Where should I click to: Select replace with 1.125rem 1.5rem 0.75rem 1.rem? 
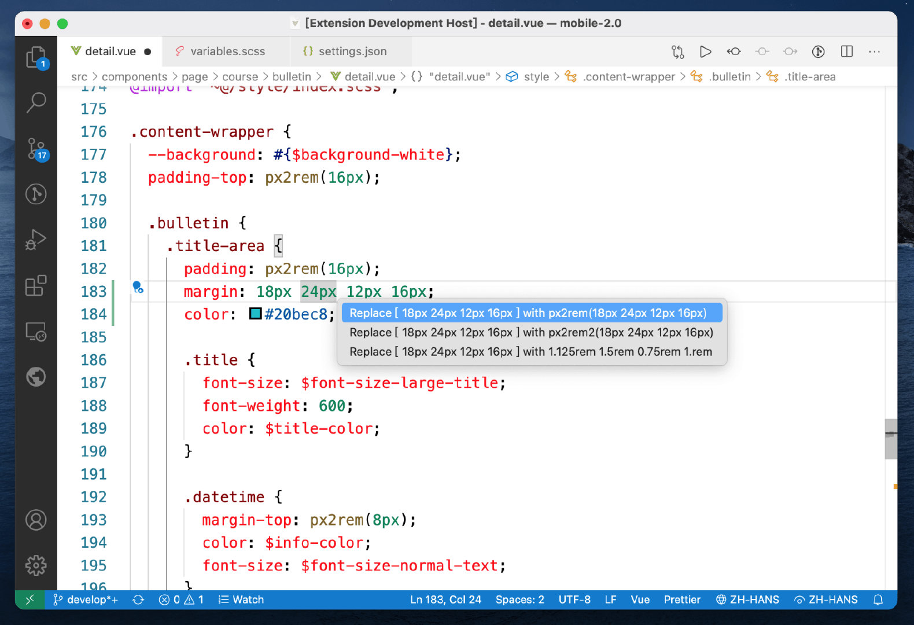[x=531, y=352]
